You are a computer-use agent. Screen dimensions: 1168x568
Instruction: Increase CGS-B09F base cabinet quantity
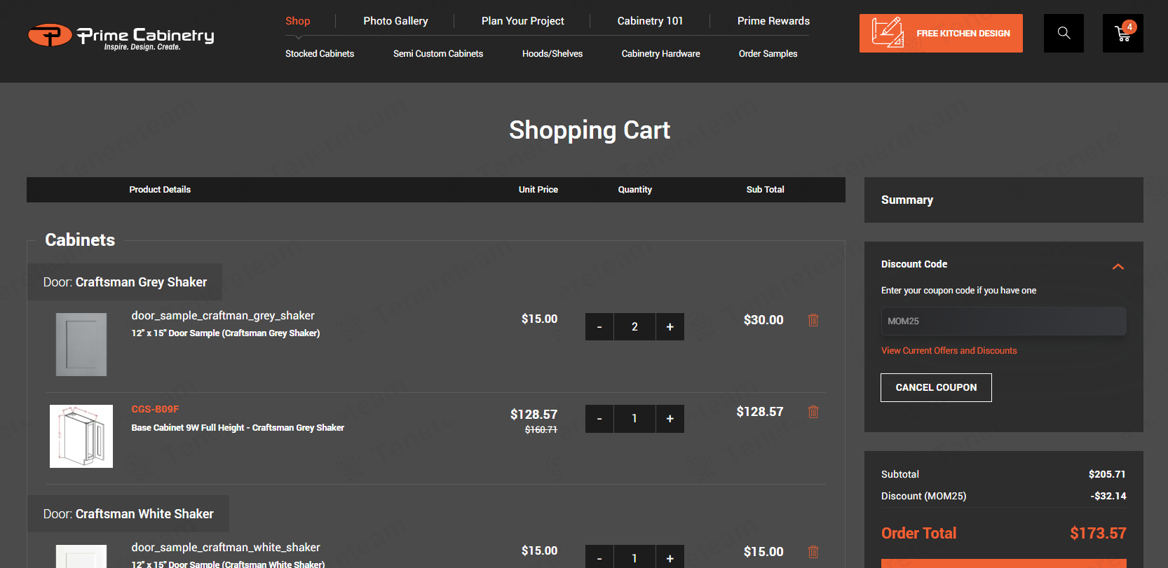click(670, 419)
